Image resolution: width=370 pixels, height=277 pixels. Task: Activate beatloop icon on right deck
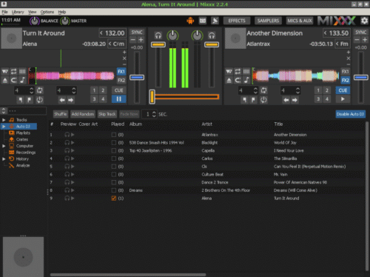263,90
